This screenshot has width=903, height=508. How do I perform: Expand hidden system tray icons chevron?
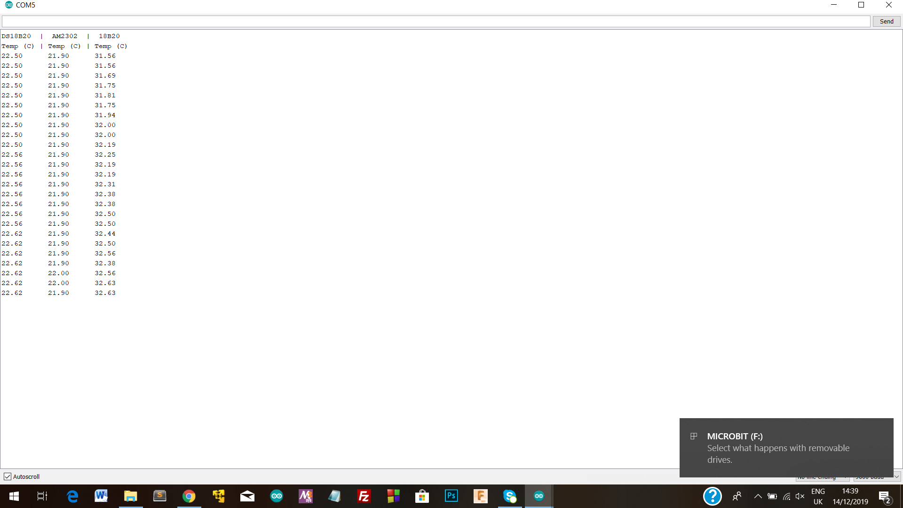(758, 496)
